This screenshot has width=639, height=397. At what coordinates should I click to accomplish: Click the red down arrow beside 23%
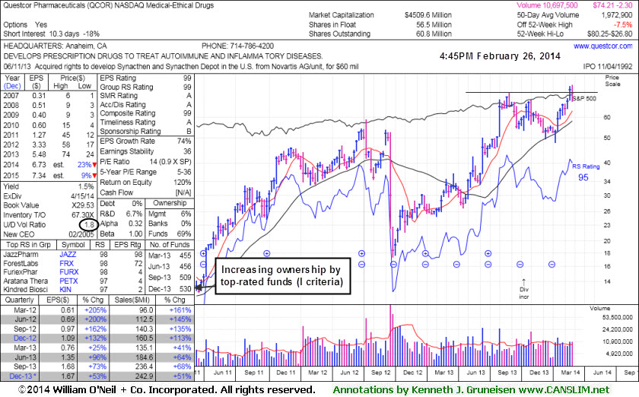(x=94, y=165)
